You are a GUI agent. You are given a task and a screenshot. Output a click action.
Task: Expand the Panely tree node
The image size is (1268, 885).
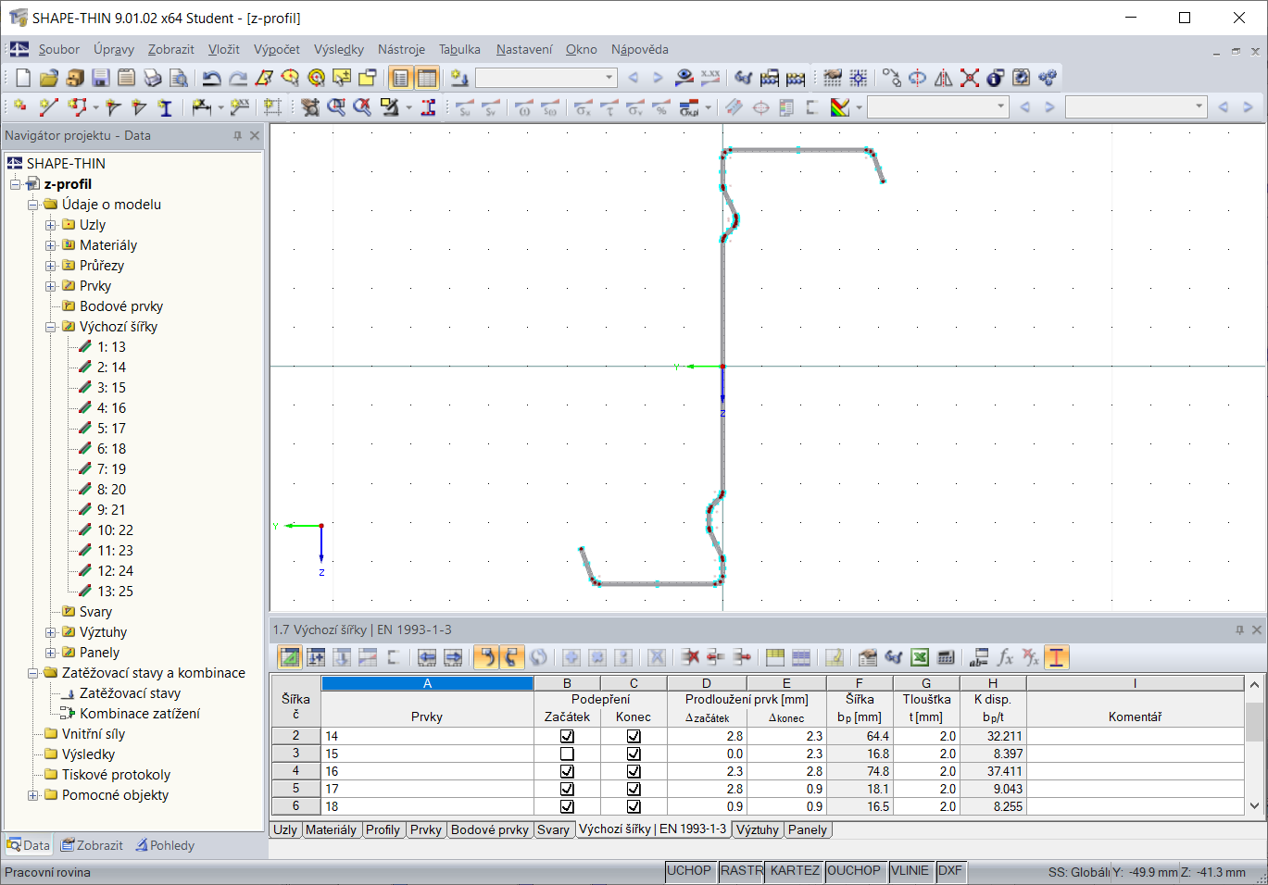[51, 653]
